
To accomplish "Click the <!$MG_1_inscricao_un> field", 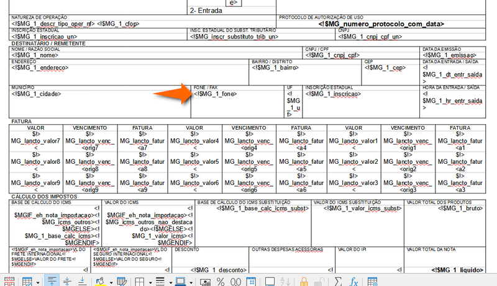I will [x=44, y=37].
